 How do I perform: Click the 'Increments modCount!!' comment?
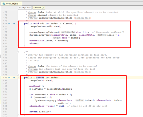click(x=108, y=32)
